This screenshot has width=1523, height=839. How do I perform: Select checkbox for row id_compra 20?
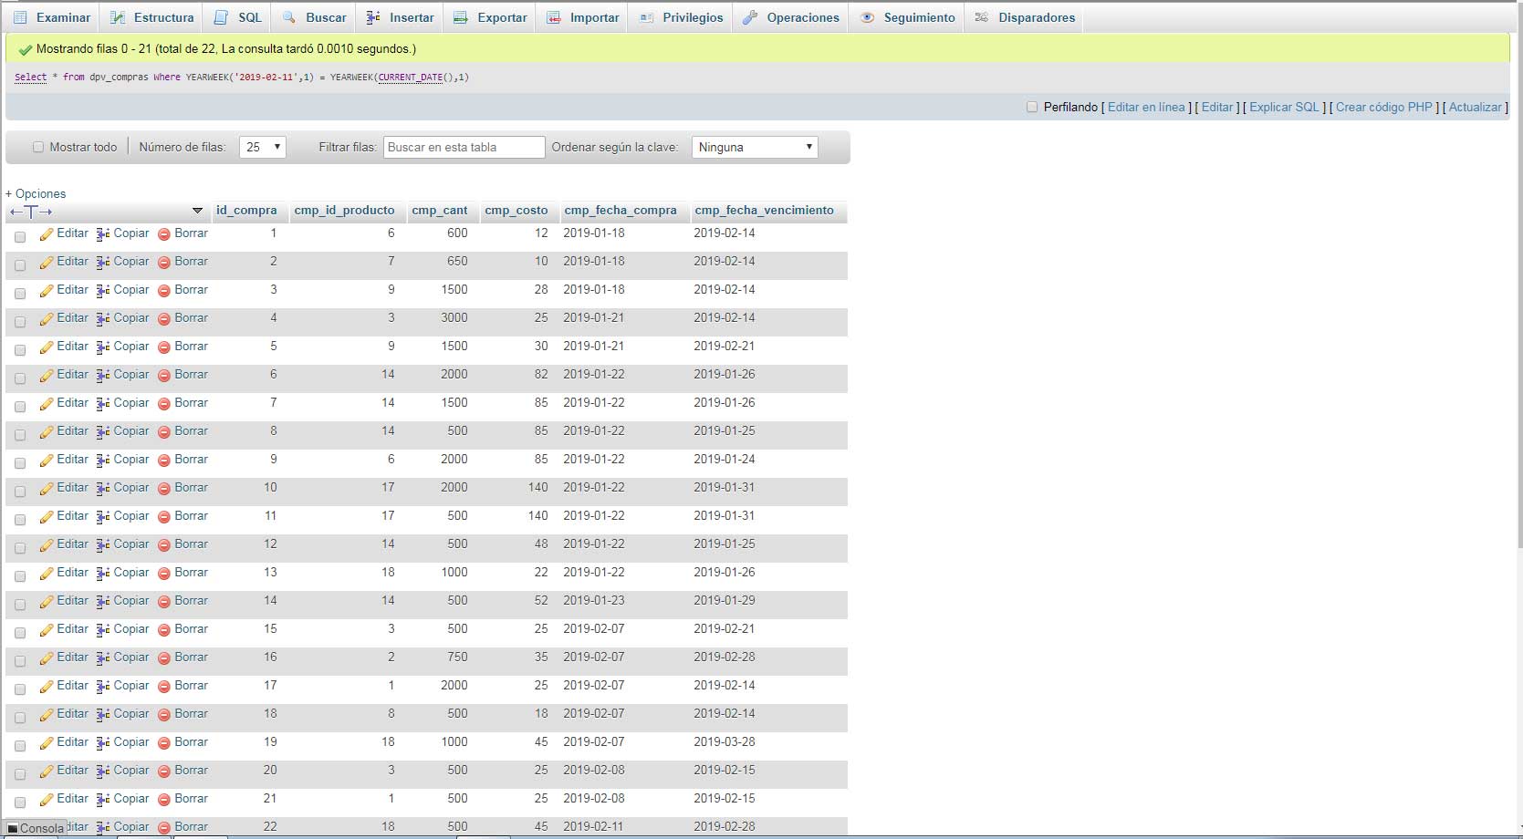click(20, 774)
